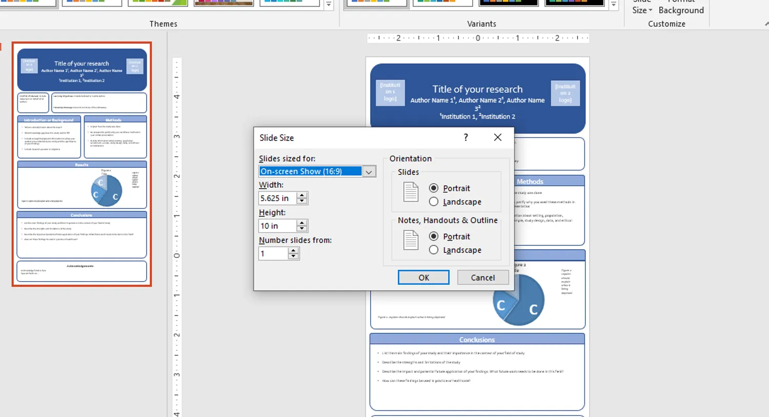Decrease the starting slide number
Viewport: 769px width, 417px height.
pos(293,256)
